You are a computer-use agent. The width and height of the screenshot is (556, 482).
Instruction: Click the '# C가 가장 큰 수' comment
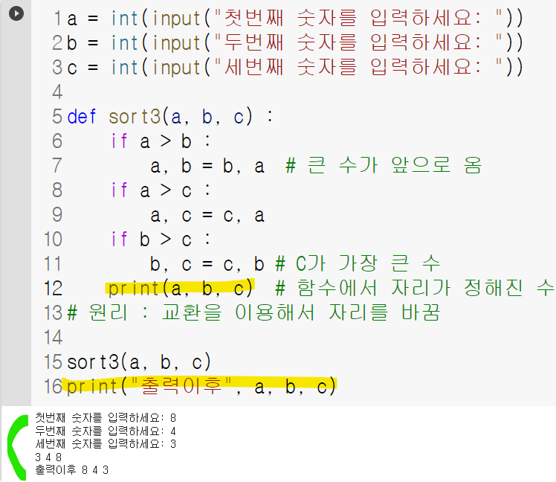pos(358,264)
